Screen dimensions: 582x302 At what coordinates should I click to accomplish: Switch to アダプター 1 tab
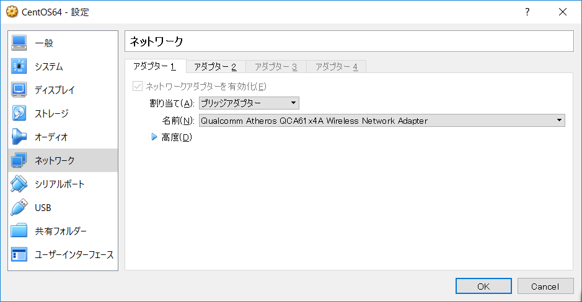click(155, 66)
